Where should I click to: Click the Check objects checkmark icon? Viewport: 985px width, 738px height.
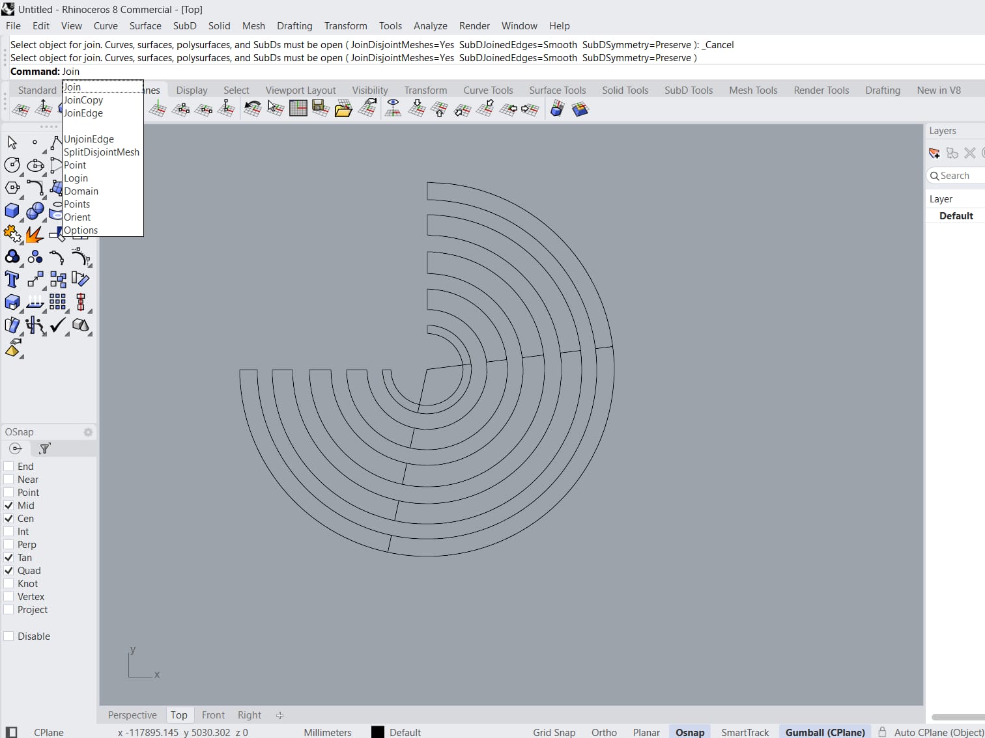(57, 325)
